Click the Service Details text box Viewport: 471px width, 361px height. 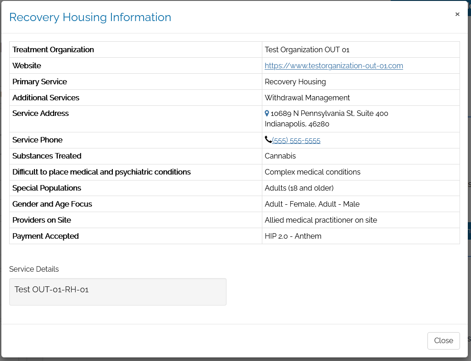pyautogui.click(x=118, y=291)
